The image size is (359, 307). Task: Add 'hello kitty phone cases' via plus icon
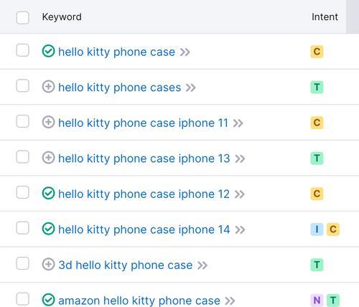48,87
